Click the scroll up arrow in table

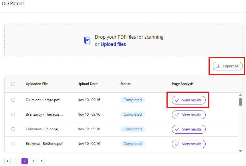click(x=241, y=95)
